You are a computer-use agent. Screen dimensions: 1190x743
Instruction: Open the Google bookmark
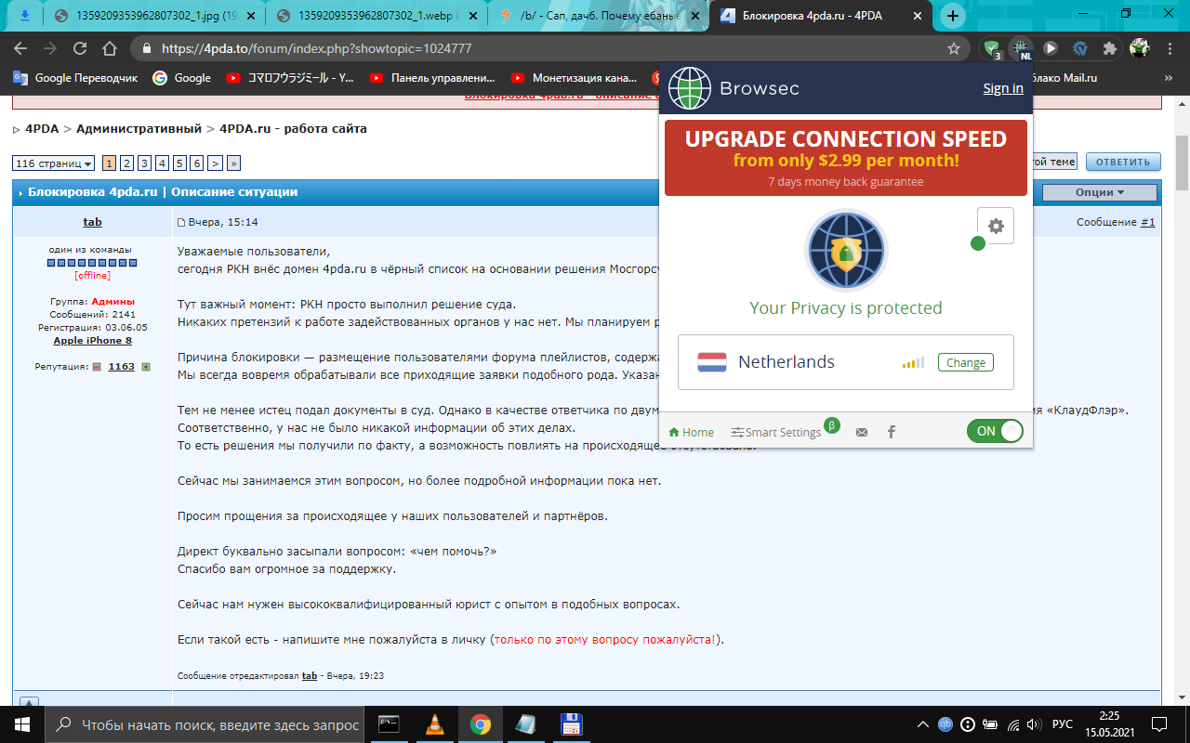pos(182,78)
